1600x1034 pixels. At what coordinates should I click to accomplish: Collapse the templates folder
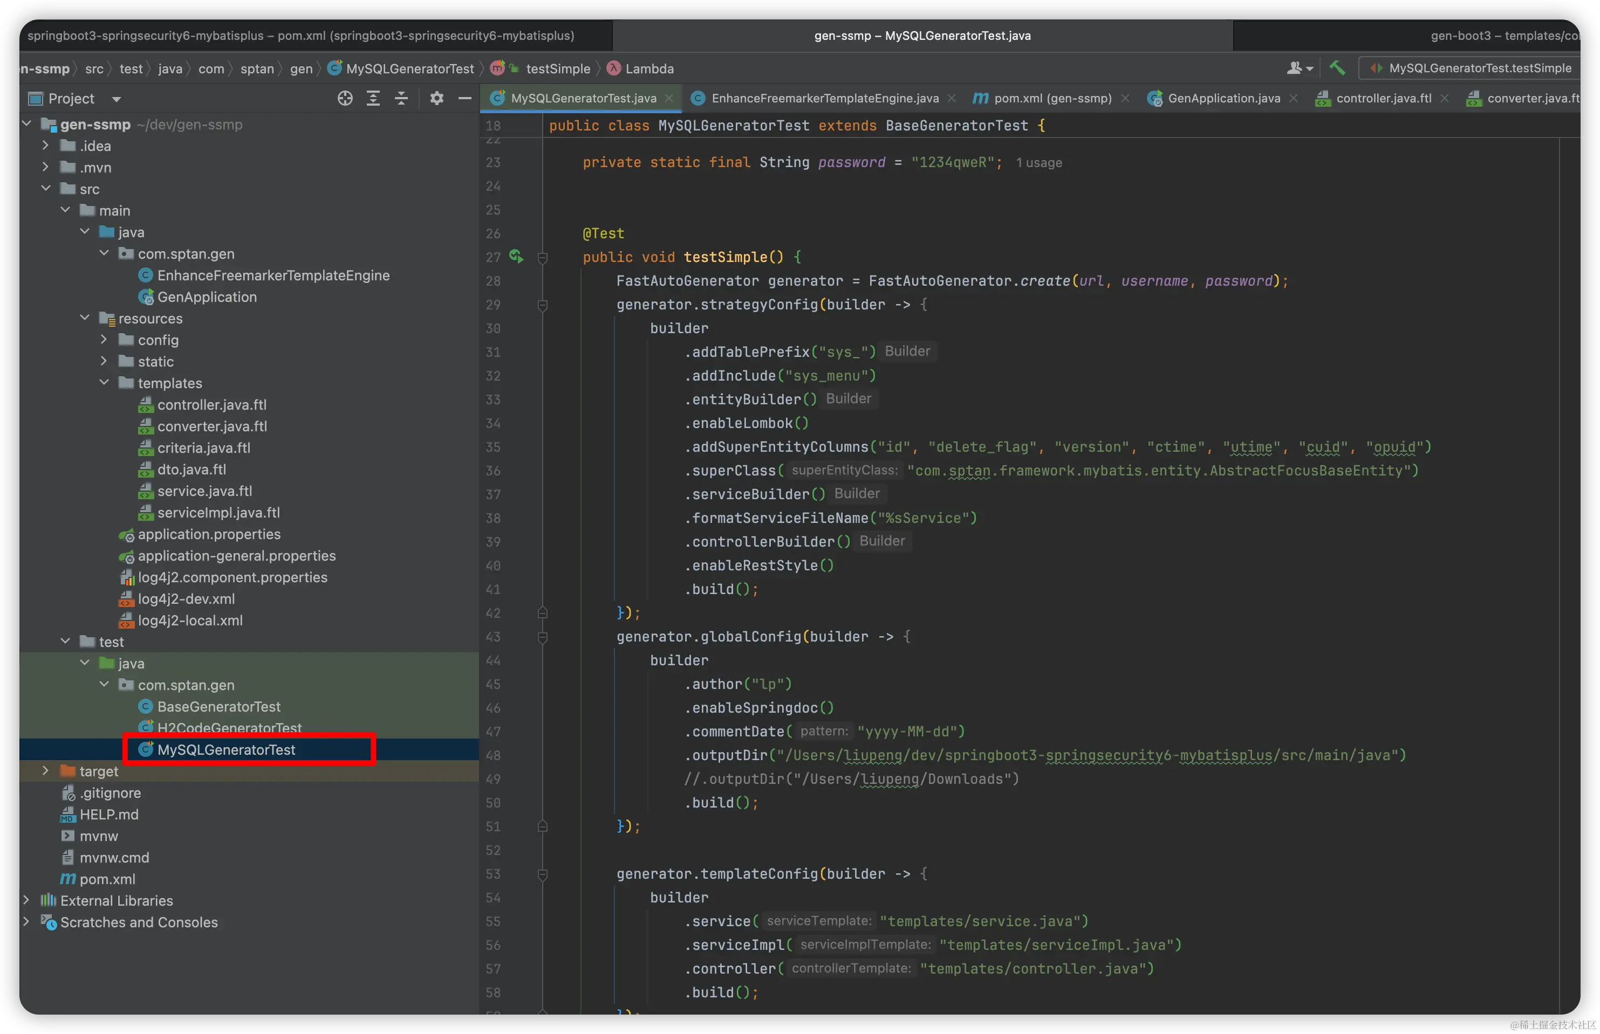point(104,382)
